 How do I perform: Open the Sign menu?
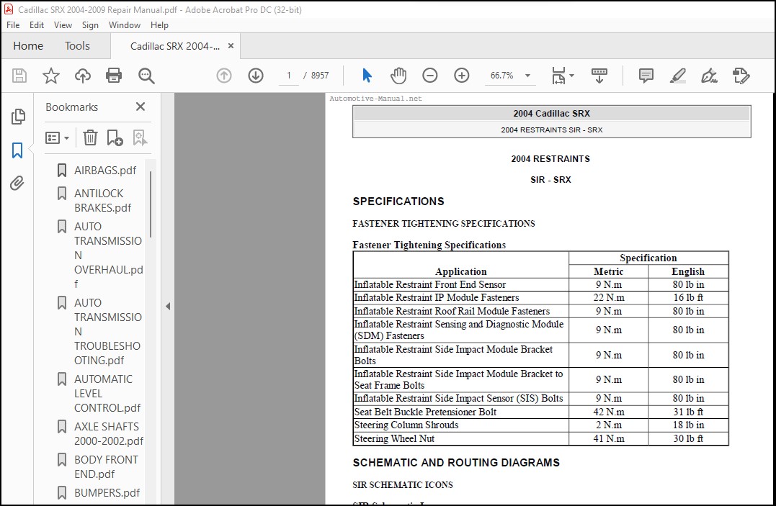[90, 24]
